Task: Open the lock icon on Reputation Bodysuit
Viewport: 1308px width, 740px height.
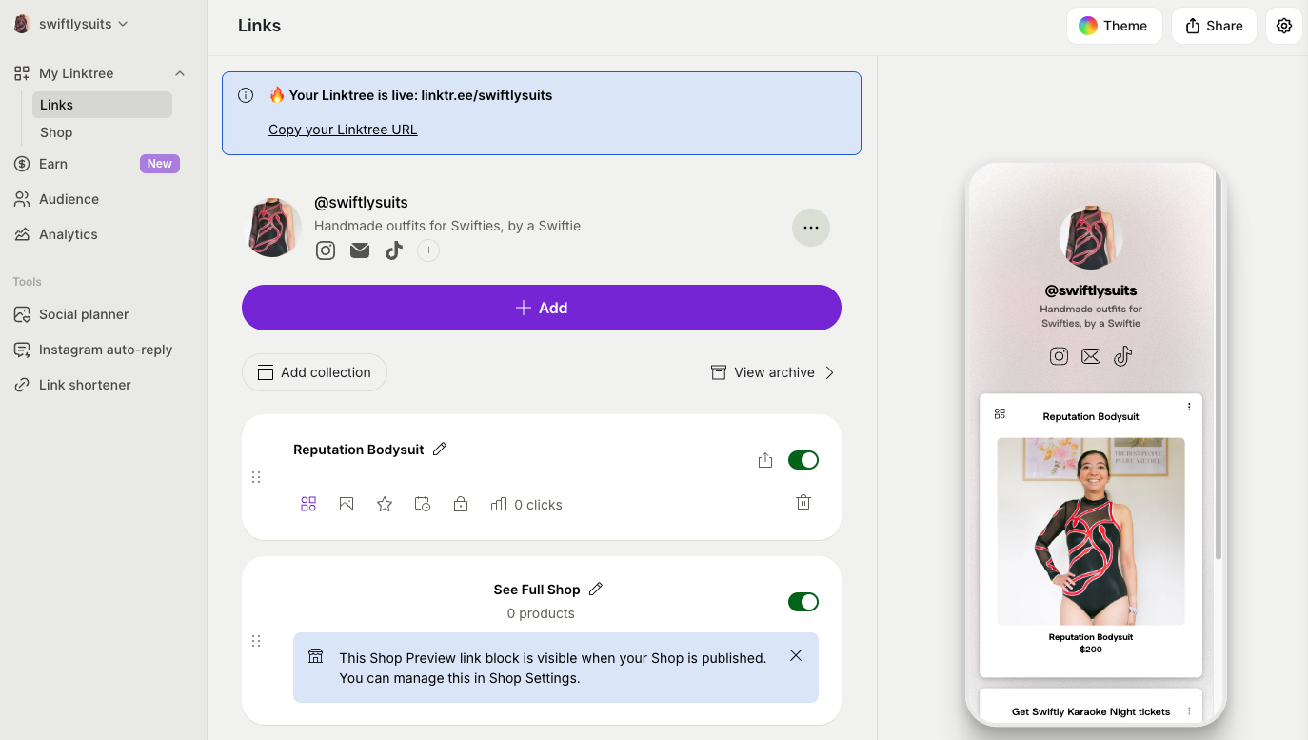Action: (x=461, y=504)
